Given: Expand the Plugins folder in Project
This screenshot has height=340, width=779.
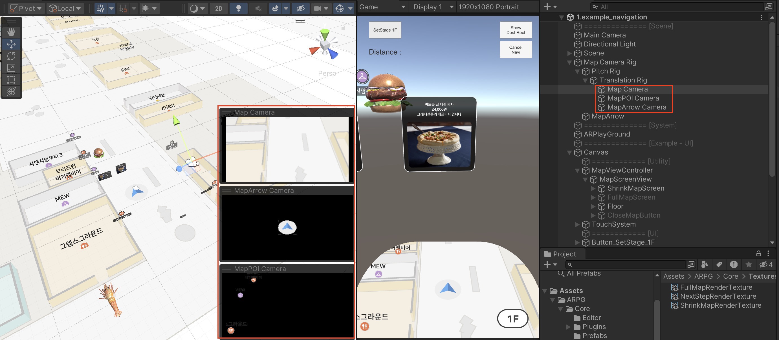Looking at the screenshot, I should point(569,327).
